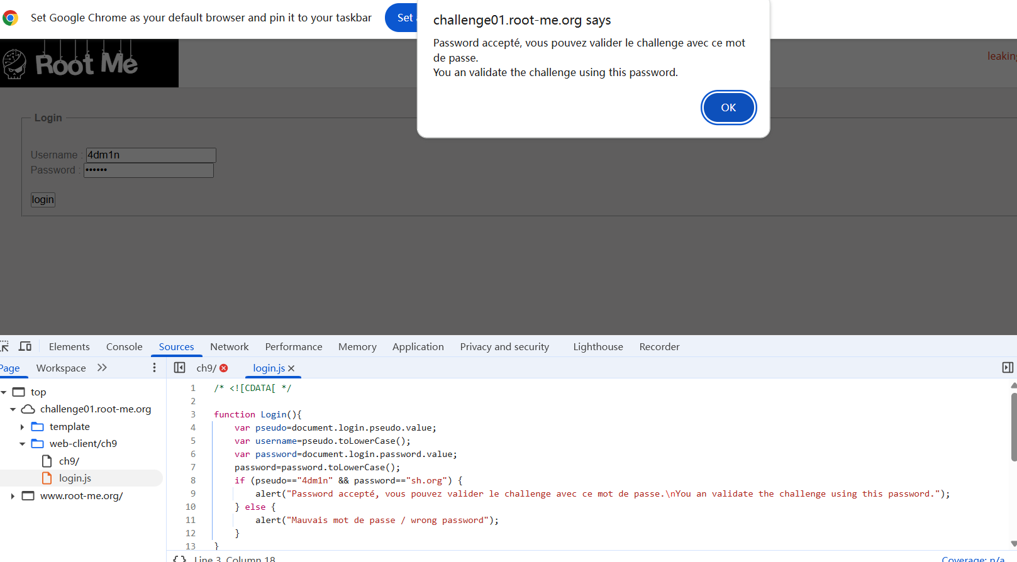Expand the www.root-me.org/ node
This screenshot has width=1017, height=562.
click(x=13, y=496)
